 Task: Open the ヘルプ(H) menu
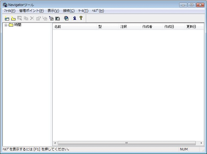tap(98, 11)
